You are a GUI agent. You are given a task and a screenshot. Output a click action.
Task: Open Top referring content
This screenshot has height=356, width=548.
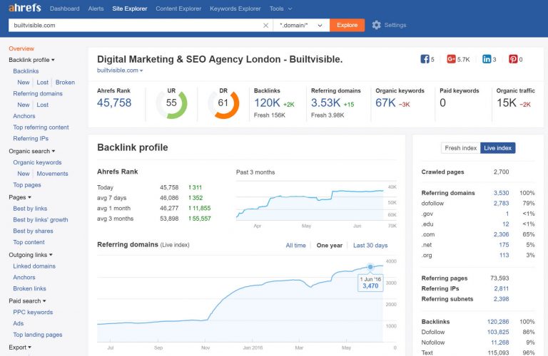point(41,127)
